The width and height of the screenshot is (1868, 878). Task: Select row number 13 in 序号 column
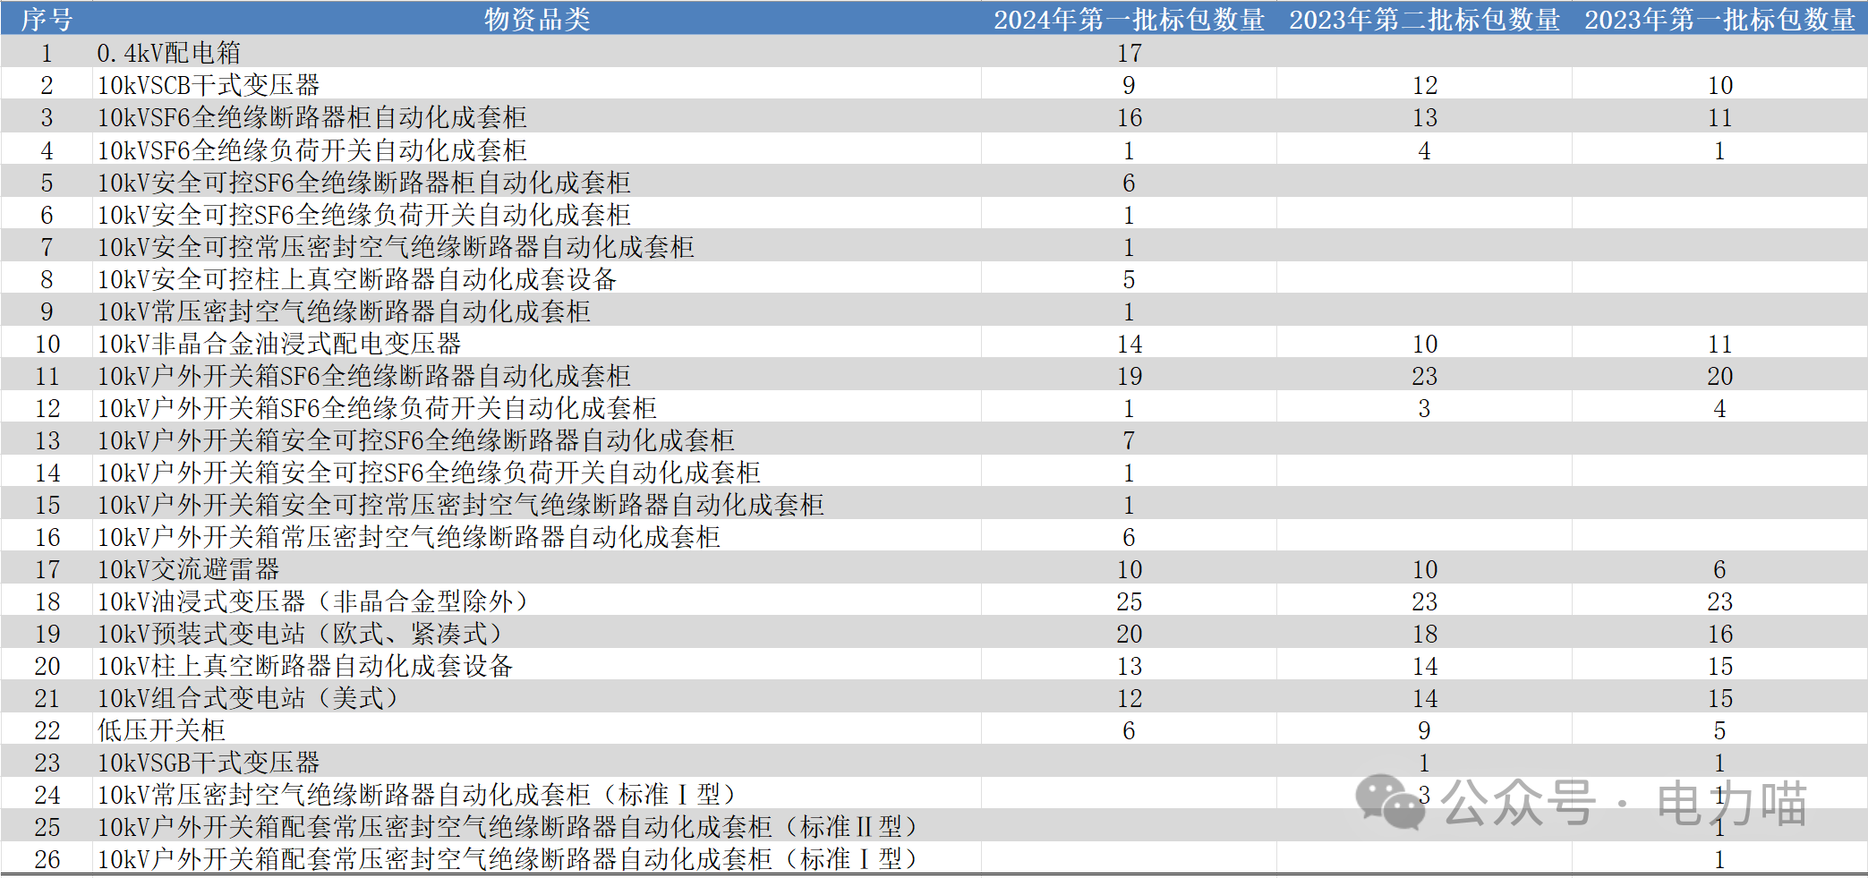47,440
